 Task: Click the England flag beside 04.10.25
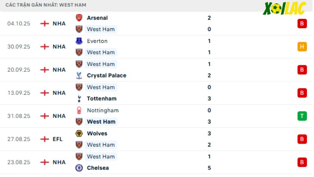(x=45, y=24)
